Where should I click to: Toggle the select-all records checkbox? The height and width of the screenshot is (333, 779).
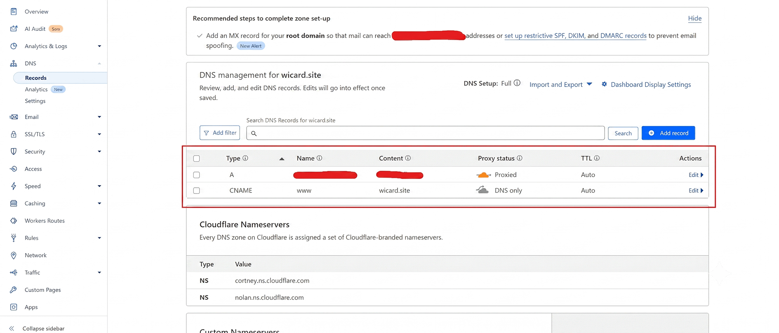[x=197, y=158]
